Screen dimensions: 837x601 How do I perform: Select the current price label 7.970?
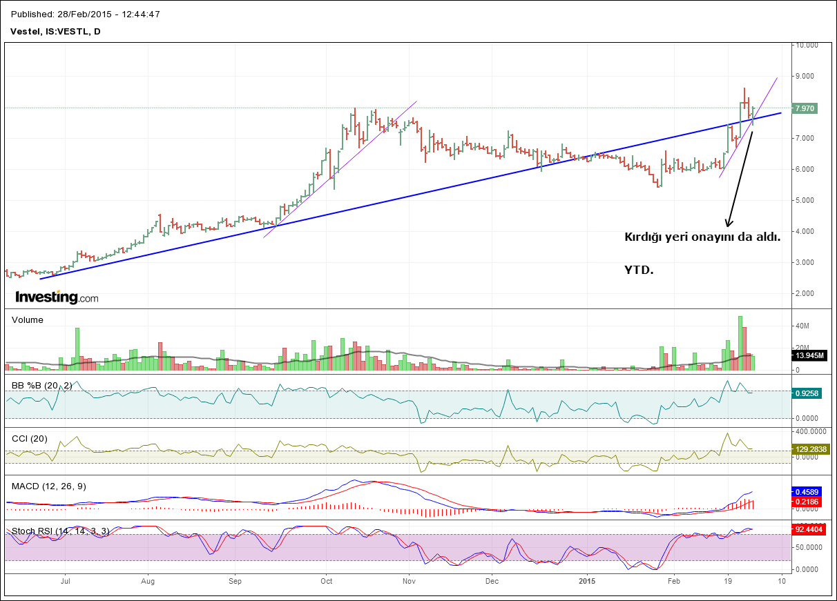(x=804, y=108)
